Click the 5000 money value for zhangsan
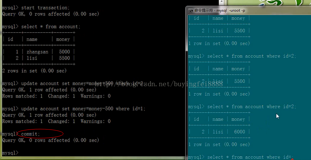Viewport: 311px width, 160px height. tap(64, 52)
